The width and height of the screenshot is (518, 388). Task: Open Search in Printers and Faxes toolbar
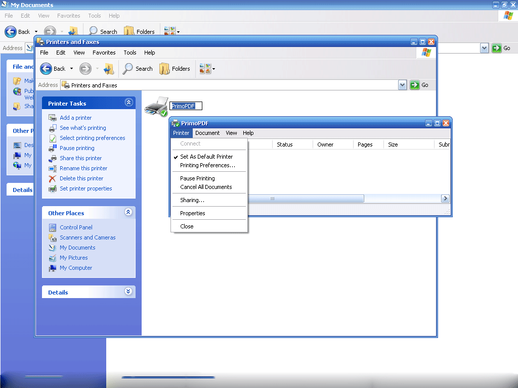138,69
